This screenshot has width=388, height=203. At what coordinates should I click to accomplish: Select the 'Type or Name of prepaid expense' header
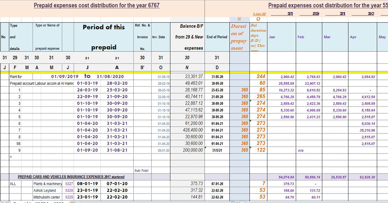coord(48,37)
